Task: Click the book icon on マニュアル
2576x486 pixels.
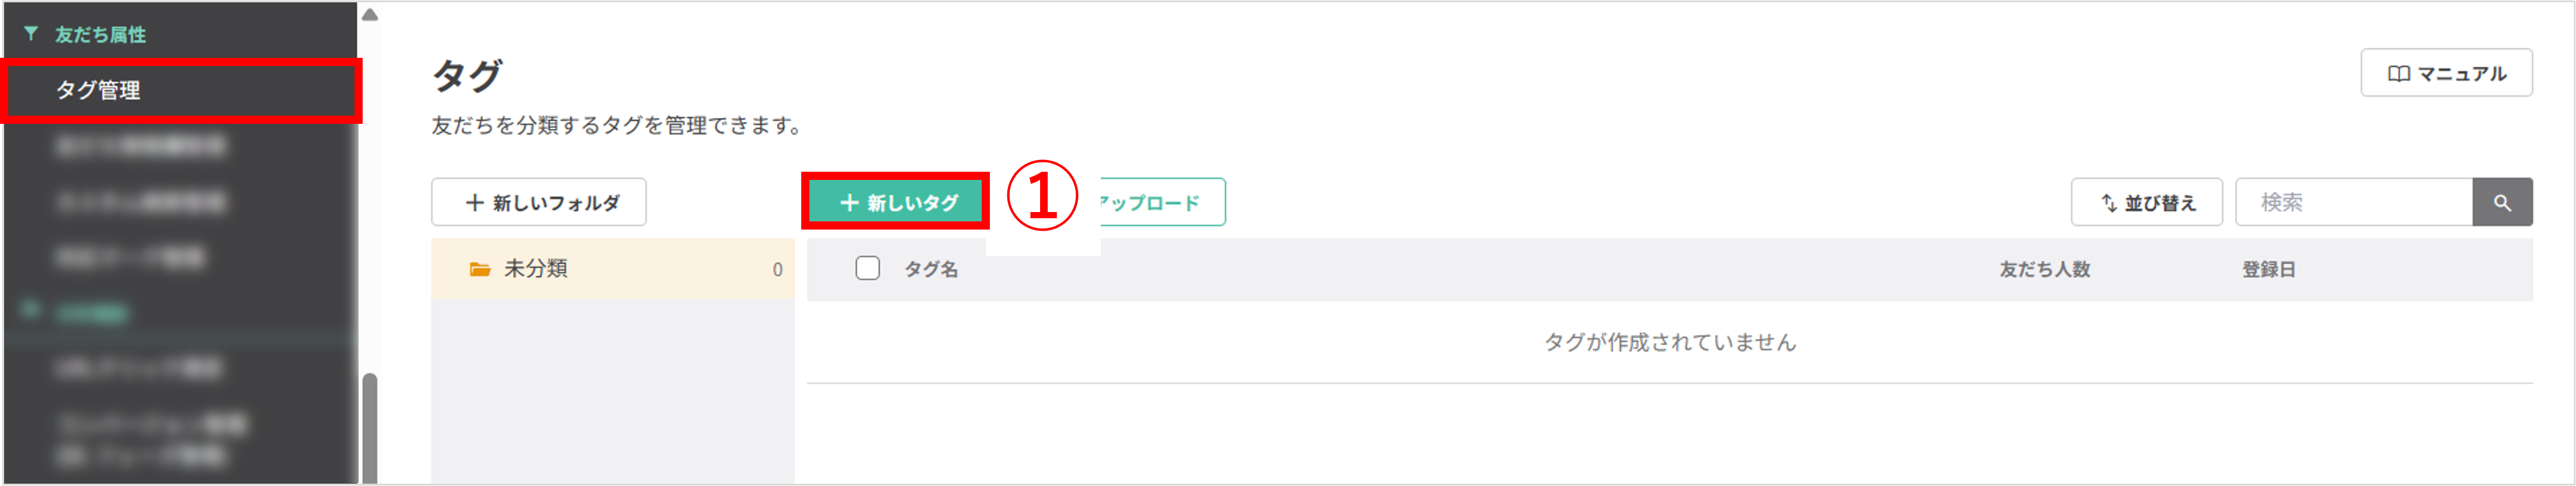Action: tap(2398, 74)
